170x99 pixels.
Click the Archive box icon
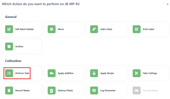9,46
